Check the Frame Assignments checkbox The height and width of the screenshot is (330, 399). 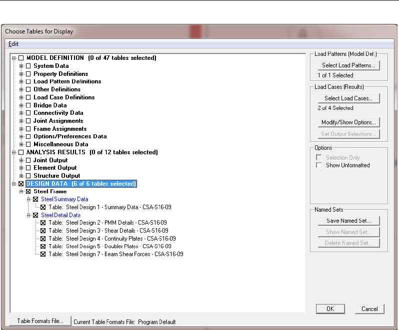(x=28, y=129)
